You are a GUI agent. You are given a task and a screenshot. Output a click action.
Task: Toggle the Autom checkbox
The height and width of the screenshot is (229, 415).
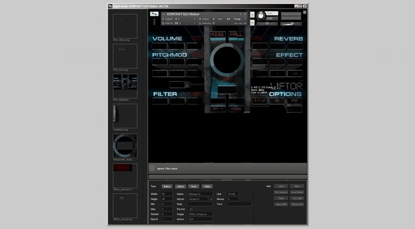tap(211, 199)
